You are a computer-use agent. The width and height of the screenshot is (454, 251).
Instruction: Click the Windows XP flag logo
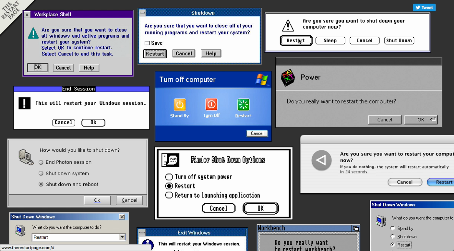point(262,79)
